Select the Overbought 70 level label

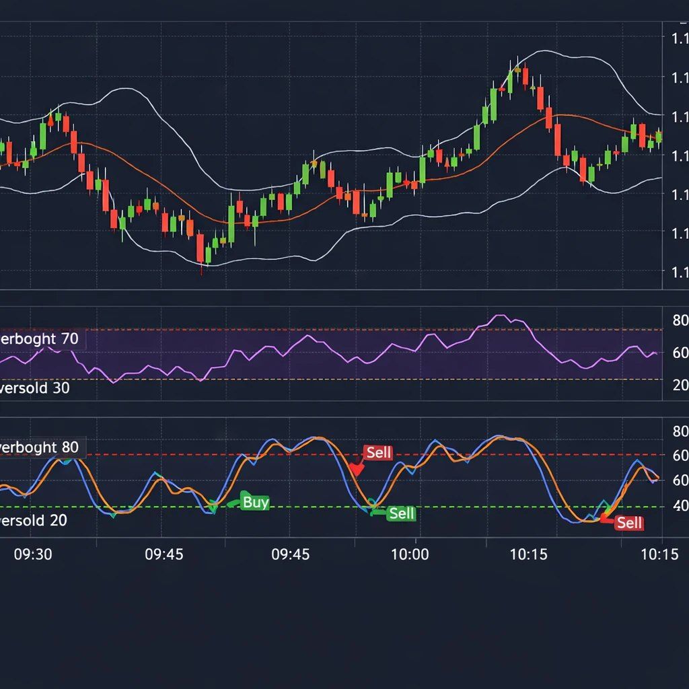[40, 339]
